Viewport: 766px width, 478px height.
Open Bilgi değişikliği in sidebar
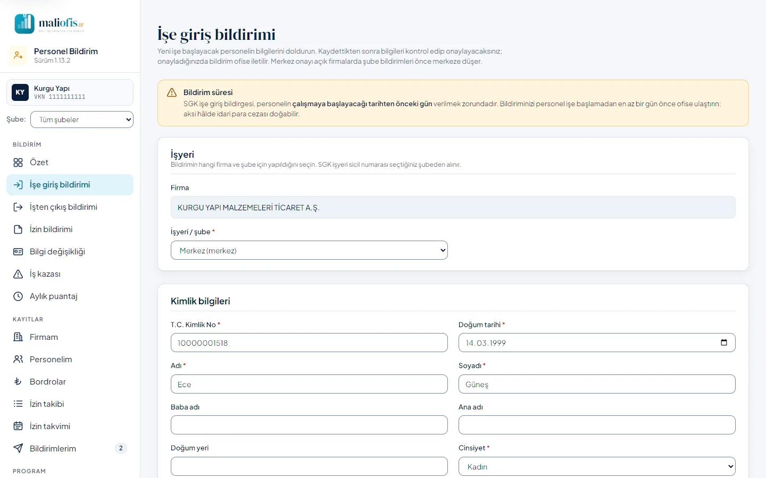tap(70, 252)
